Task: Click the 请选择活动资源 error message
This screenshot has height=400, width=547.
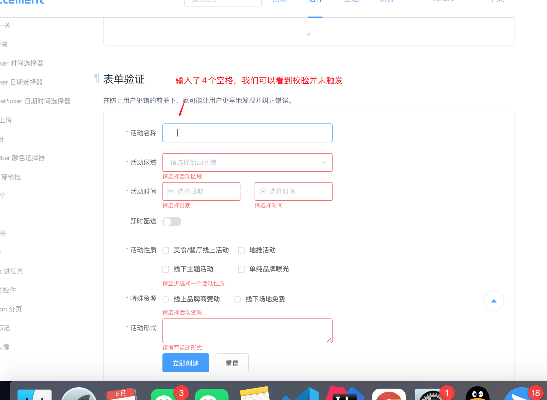Action: tap(182, 312)
